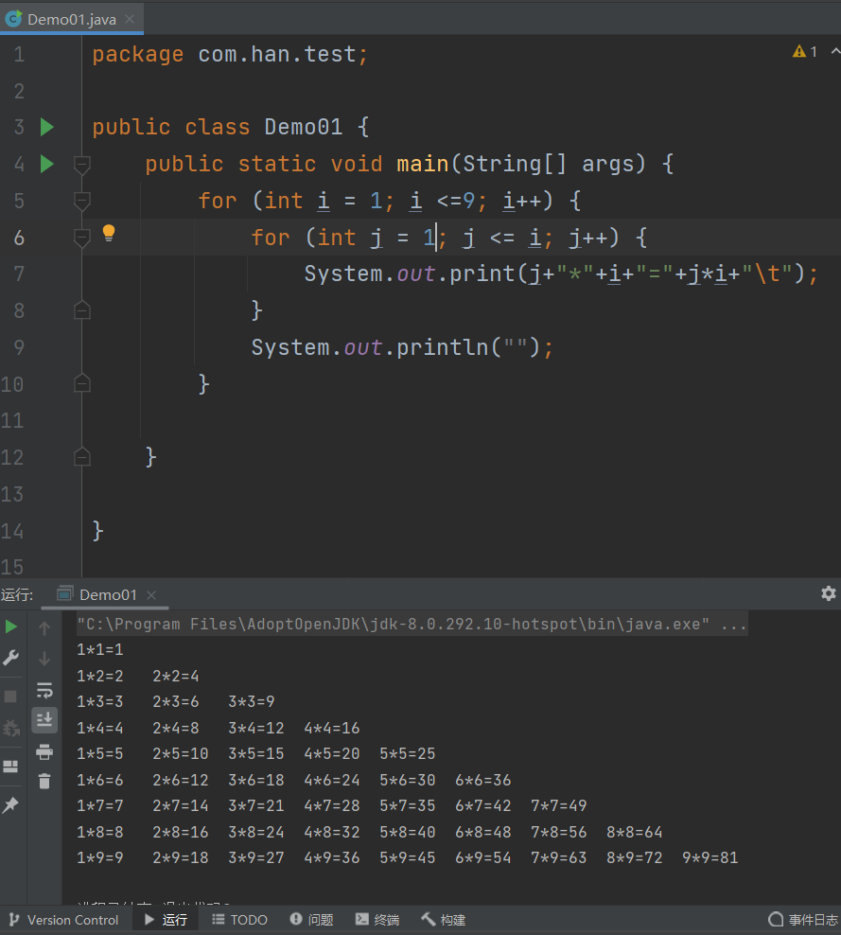Image resolution: width=841 pixels, height=935 pixels.
Task: Select the Demo01.java editor tab
Action: coord(72,19)
